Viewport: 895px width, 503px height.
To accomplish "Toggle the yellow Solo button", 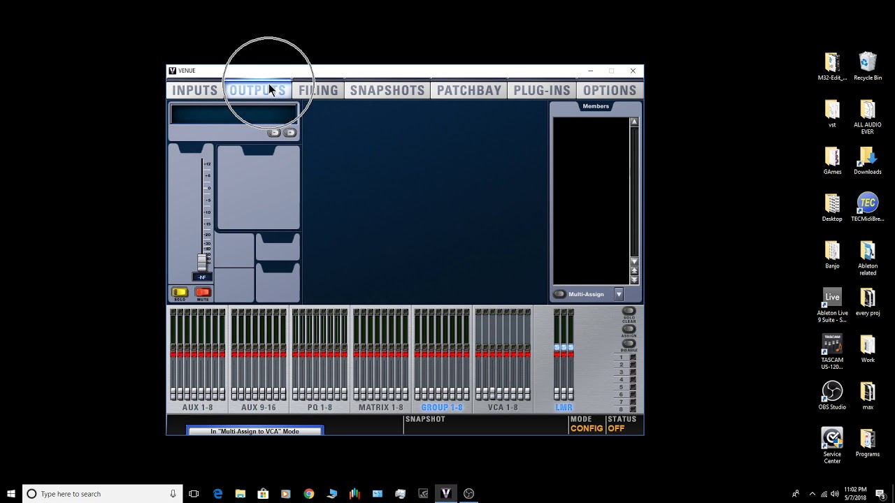I will [180, 293].
